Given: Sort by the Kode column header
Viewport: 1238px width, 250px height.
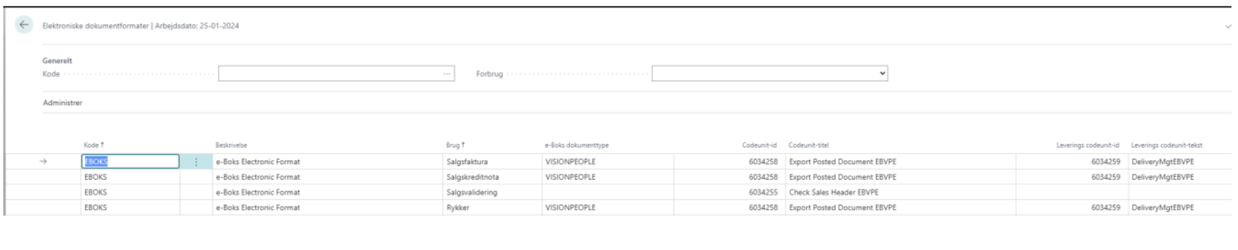Looking at the screenshot, I should (x=94, y=145).
